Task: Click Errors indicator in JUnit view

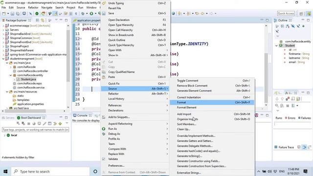Action: 290,118
